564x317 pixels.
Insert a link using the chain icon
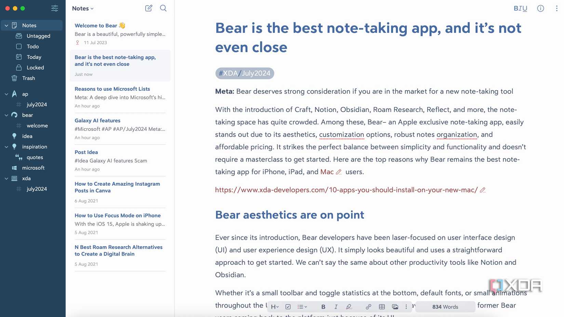point(368,306)
